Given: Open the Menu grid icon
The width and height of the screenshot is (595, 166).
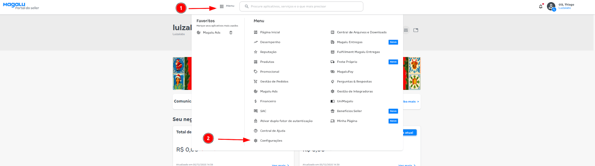Looking at the screenshot, I should pos(222,6).
